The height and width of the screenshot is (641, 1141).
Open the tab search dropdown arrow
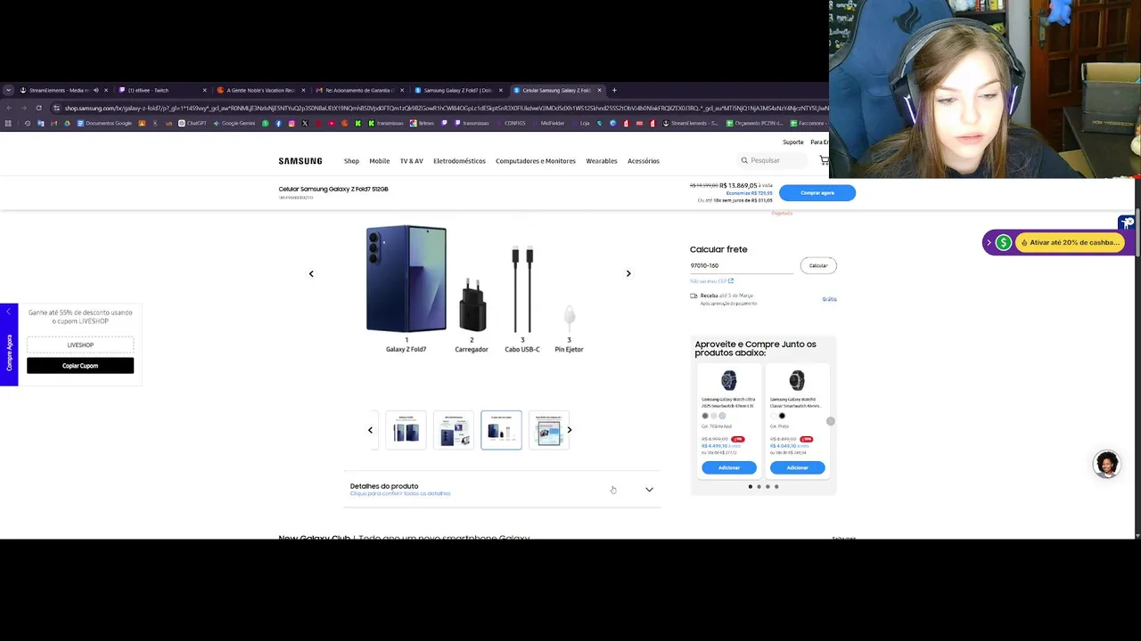[x=8, y=90]
